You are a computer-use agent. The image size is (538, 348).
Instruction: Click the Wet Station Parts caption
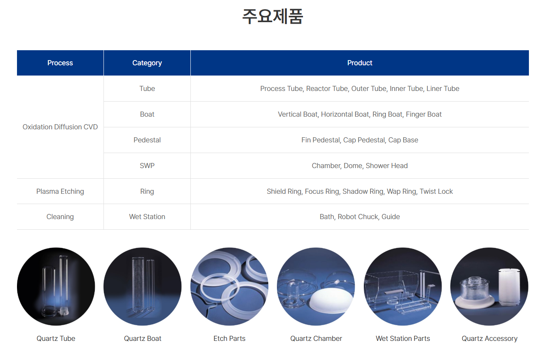(x=403, y=339)
